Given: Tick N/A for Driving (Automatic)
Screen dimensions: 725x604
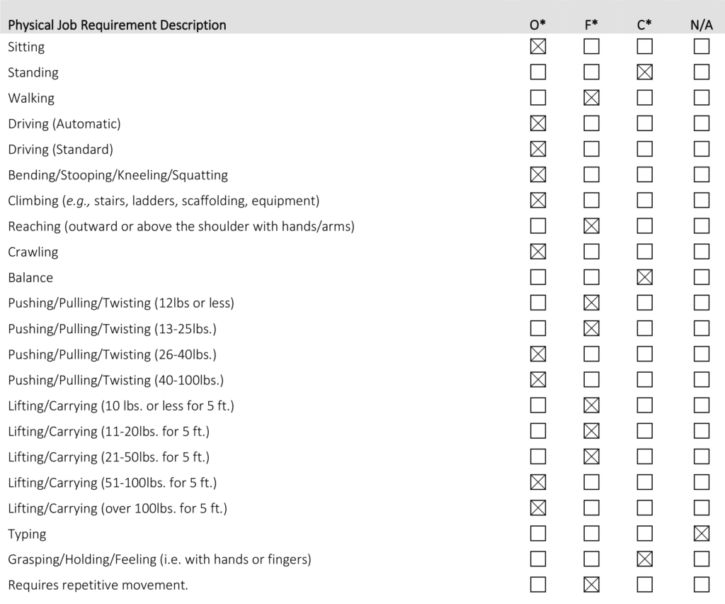Looking at the screenshot, I should click(701, 123).
